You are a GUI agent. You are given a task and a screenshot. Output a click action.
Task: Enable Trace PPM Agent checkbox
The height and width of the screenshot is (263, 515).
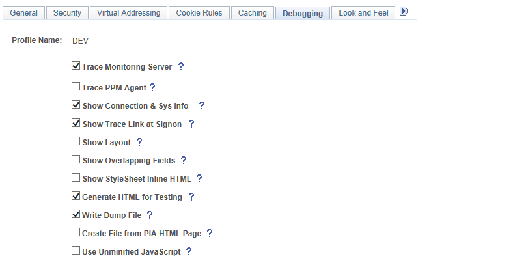pos(76,87)
